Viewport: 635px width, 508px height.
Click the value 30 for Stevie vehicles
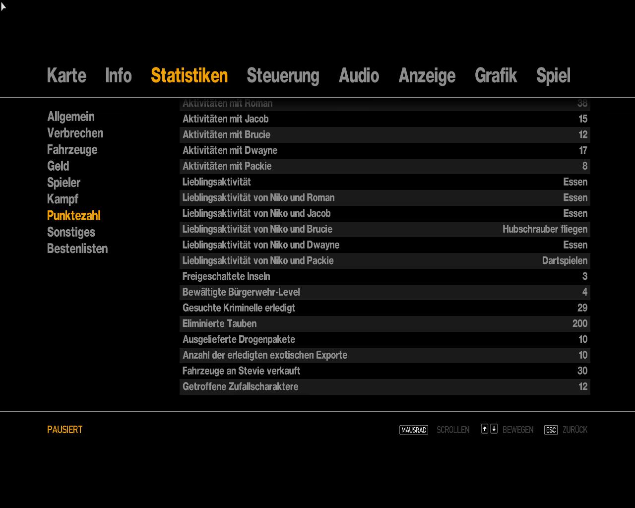(x=582, y=371)
